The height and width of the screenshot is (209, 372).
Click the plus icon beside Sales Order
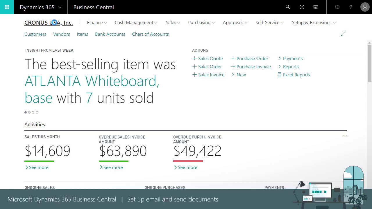click(194, 66)
